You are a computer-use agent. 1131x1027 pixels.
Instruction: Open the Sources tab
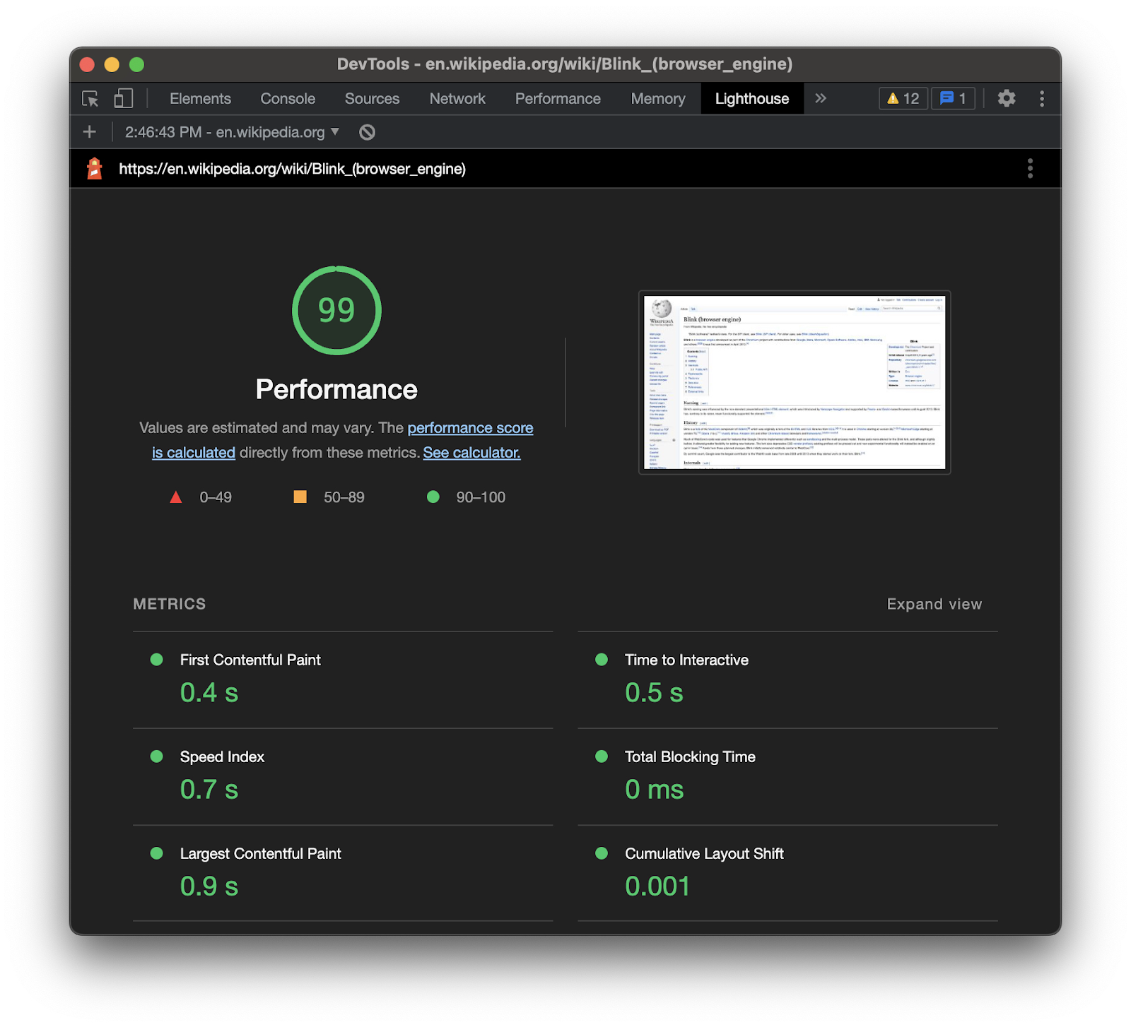click(x=372, y=98)
